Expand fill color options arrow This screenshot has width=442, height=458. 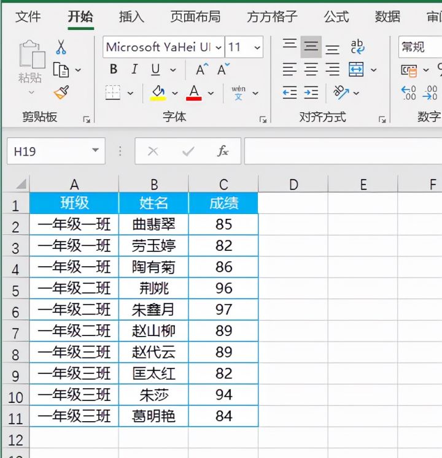click(x=174, y=93)
